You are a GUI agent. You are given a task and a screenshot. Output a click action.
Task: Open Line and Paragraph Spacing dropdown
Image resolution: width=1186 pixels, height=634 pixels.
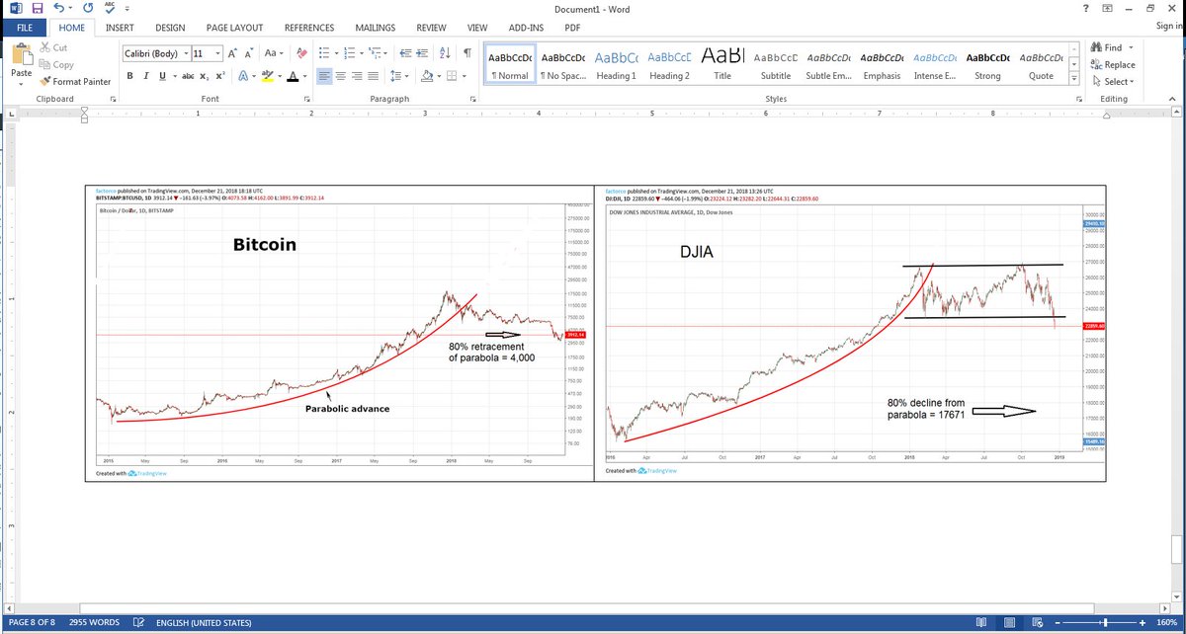tap(399, 76)
